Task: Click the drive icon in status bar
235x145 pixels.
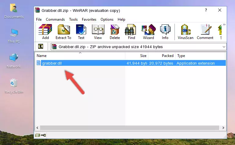Action: [38, 135]
